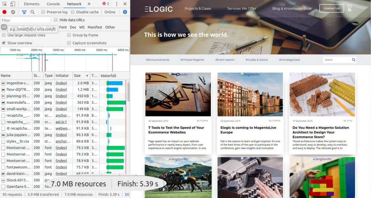Image resolution: width=371 pixels, height=198 pixels.
Task: Open #Uncategorized category link
Action: (289, 60)
